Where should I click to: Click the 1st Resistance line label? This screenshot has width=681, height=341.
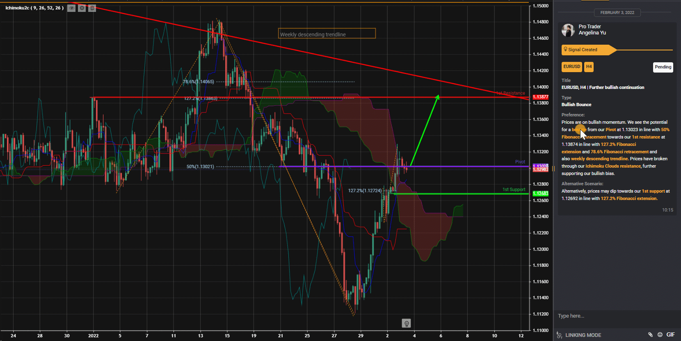pyautogui.click(x=510, y=93)
